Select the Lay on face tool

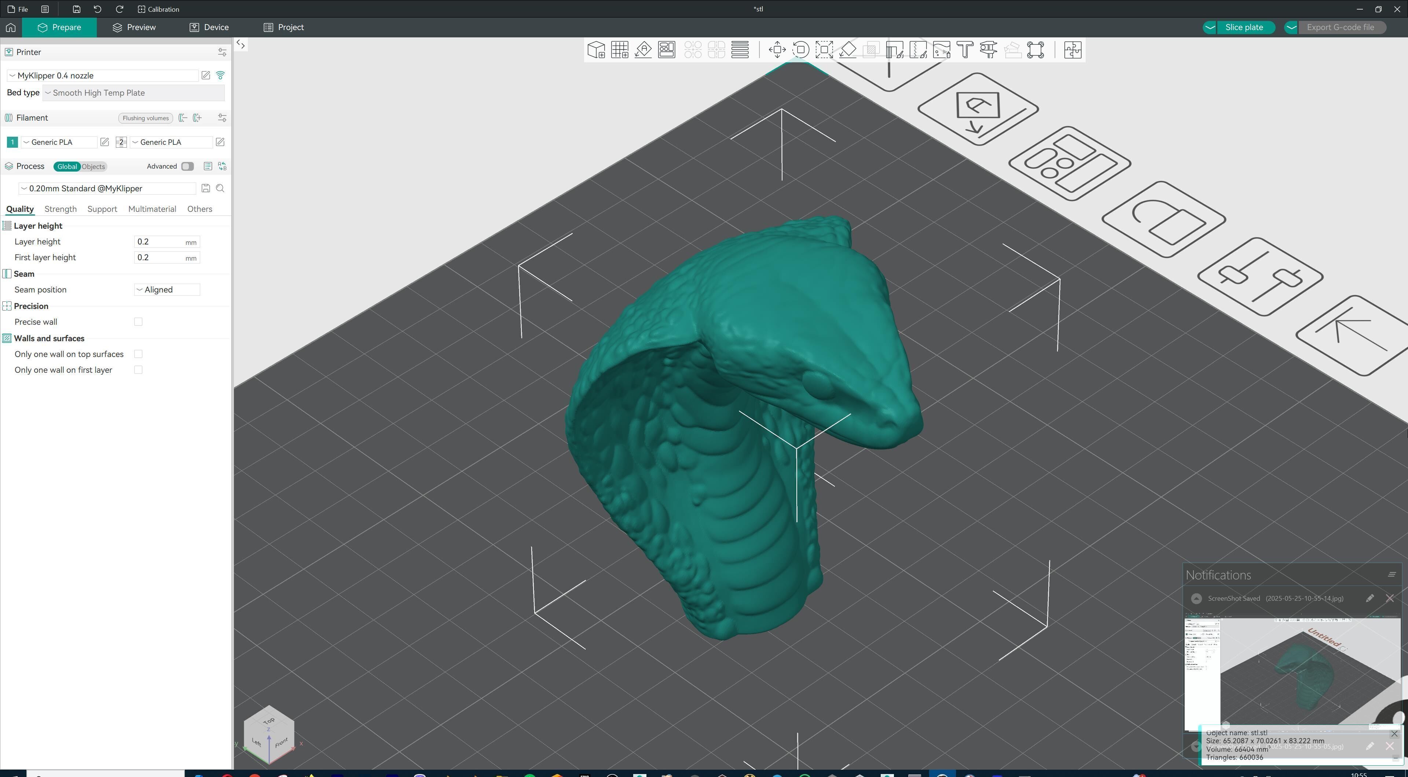[848, 50]
